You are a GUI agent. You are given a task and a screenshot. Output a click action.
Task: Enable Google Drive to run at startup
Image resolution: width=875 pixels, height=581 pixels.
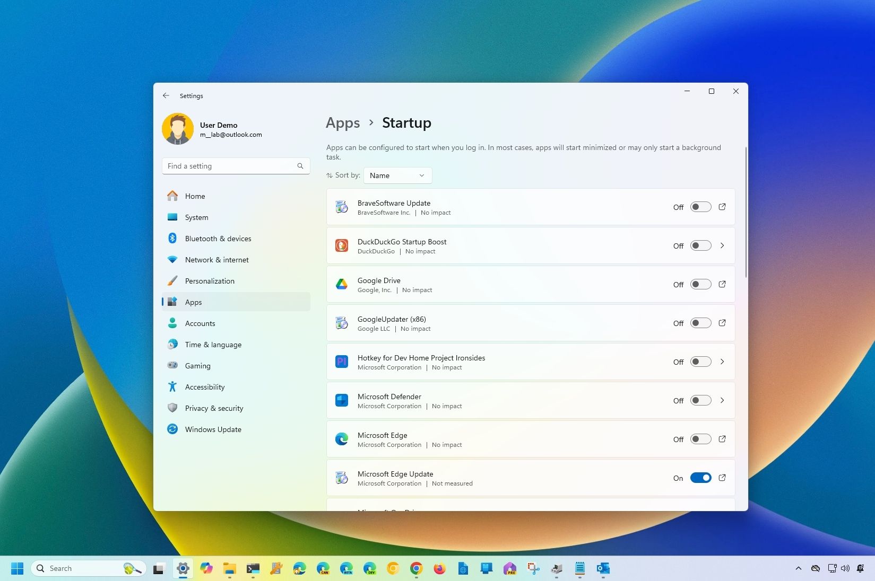[700, 284]
